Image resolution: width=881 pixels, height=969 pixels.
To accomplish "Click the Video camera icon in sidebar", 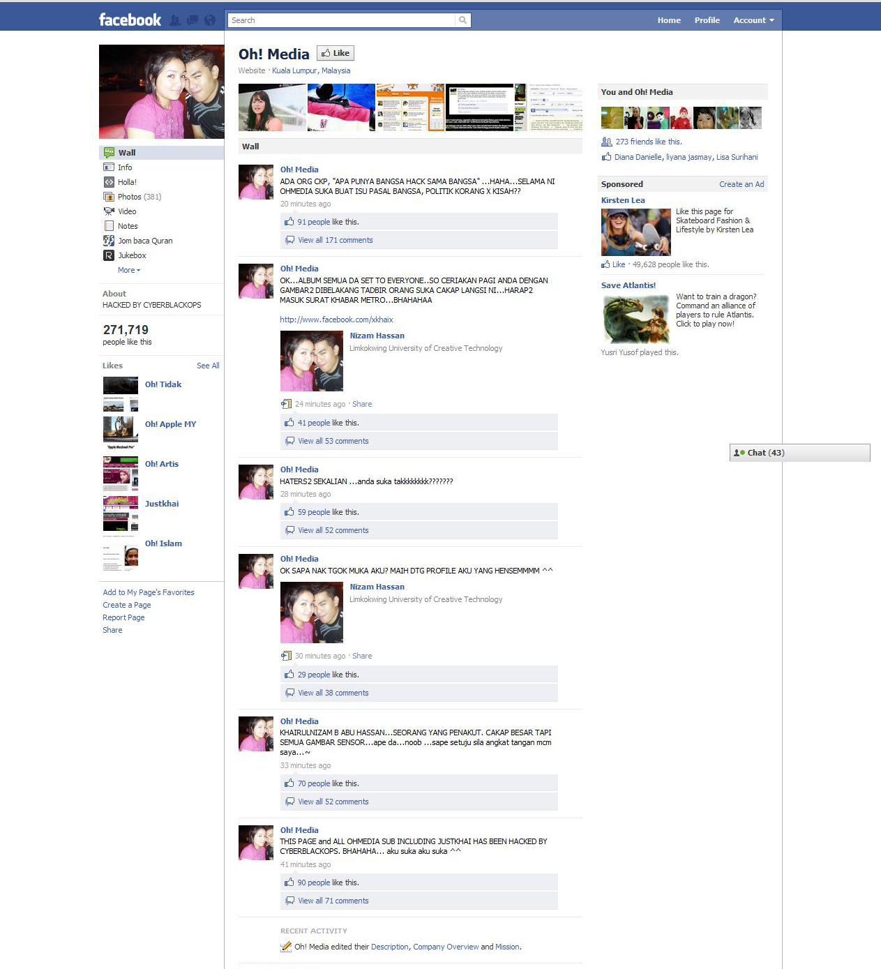I will tap(109, 211).
